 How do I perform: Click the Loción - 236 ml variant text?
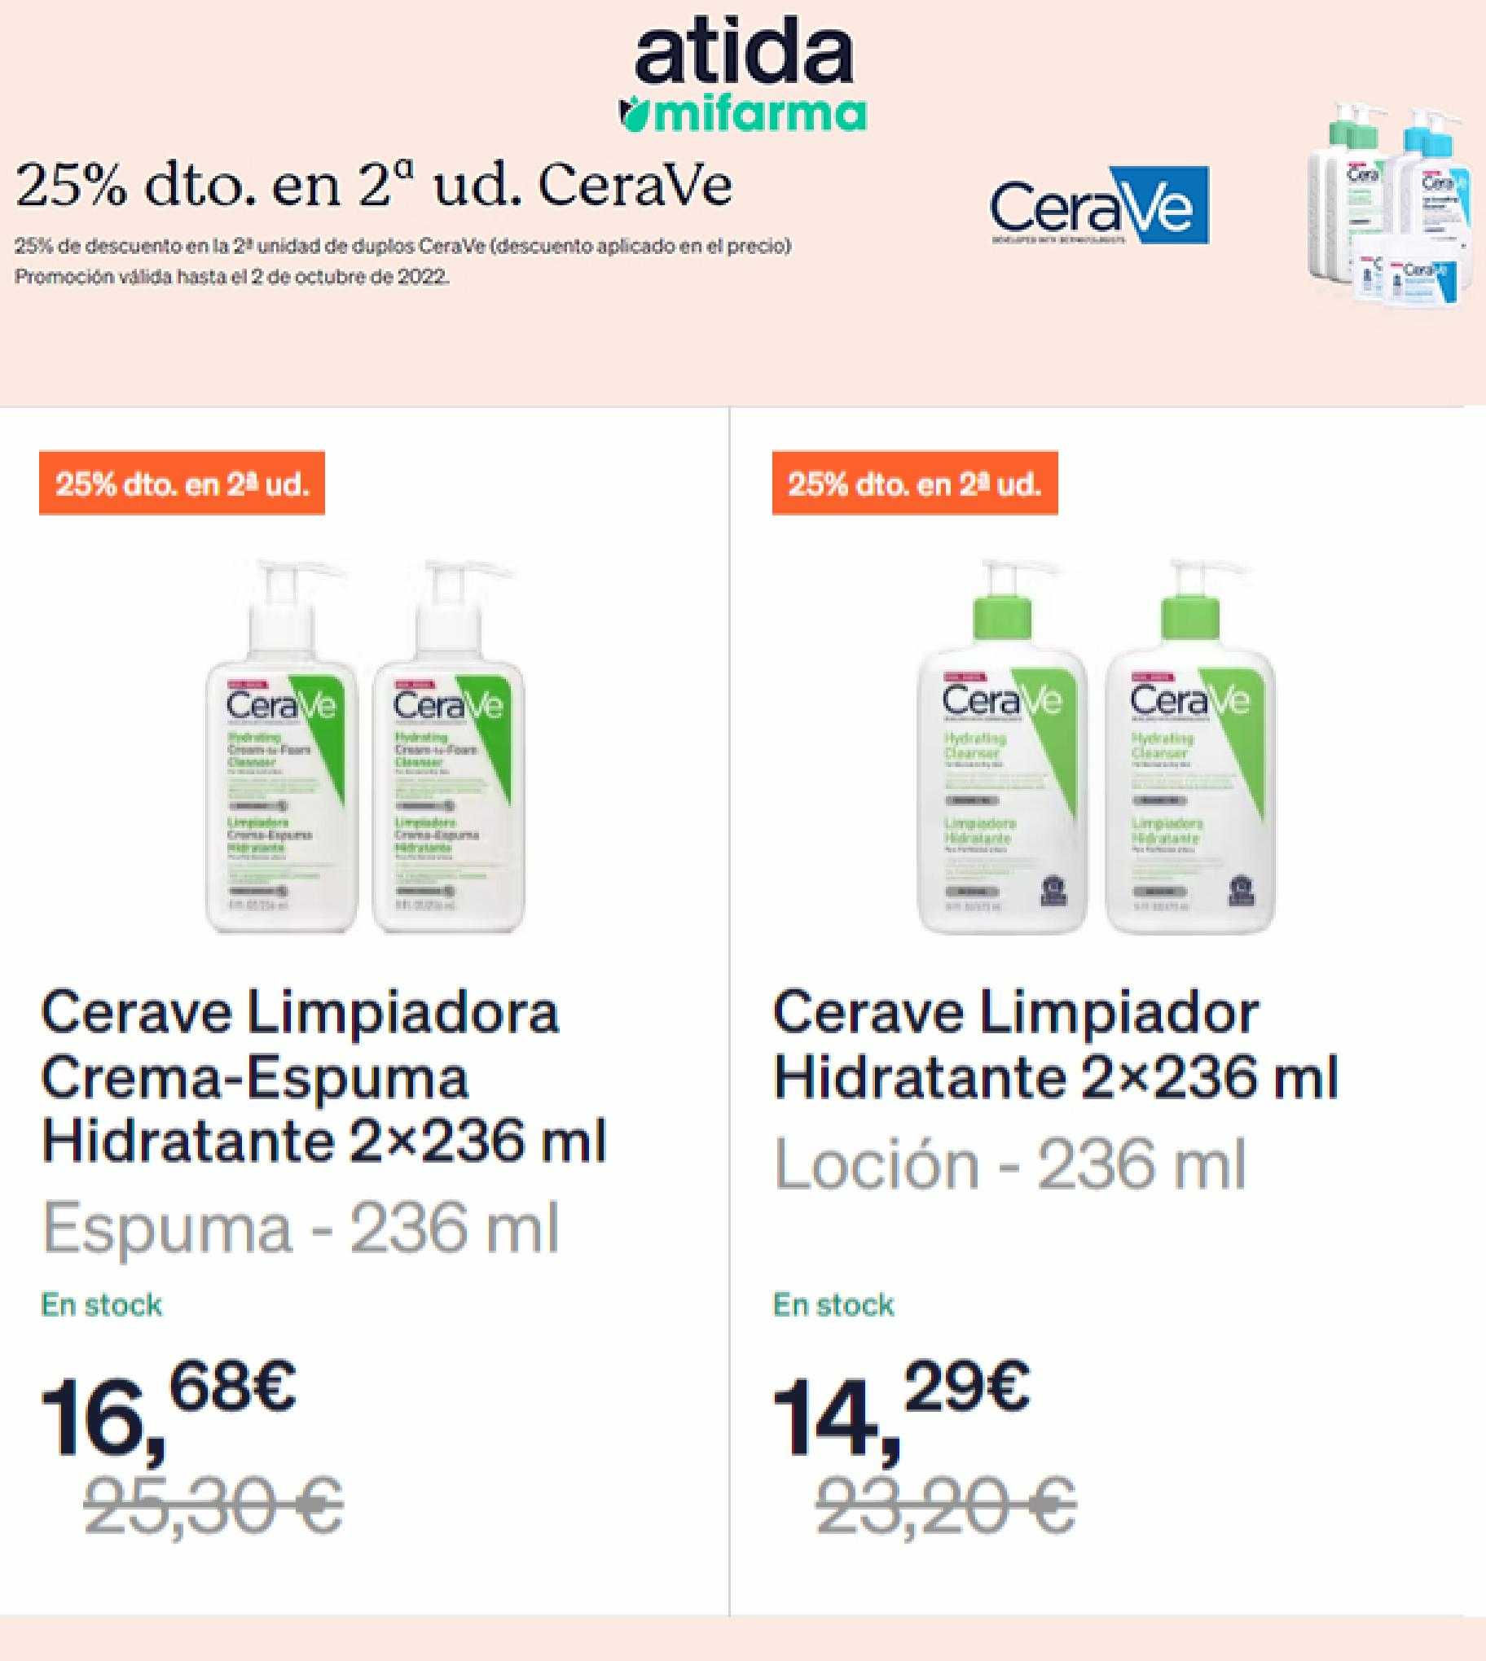(x=1010, y=1164)
